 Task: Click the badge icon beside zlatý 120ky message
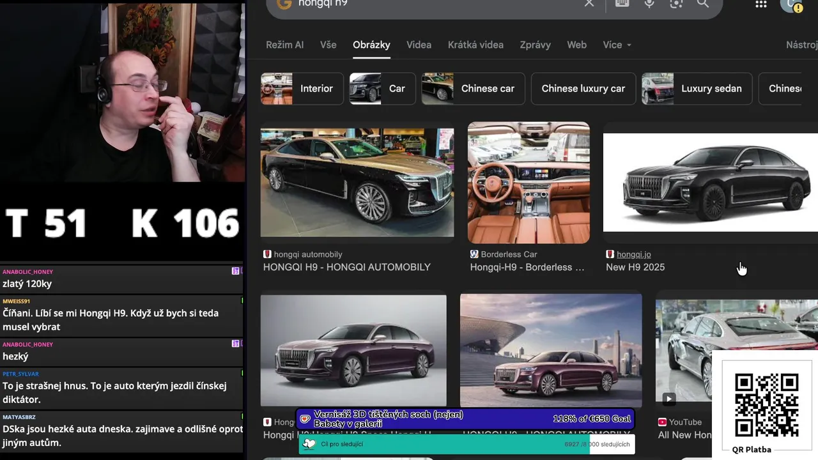pyautogui.click(x=235, y=272)
